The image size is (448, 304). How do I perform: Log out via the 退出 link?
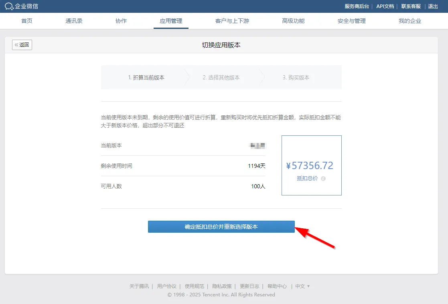point(433,6)
